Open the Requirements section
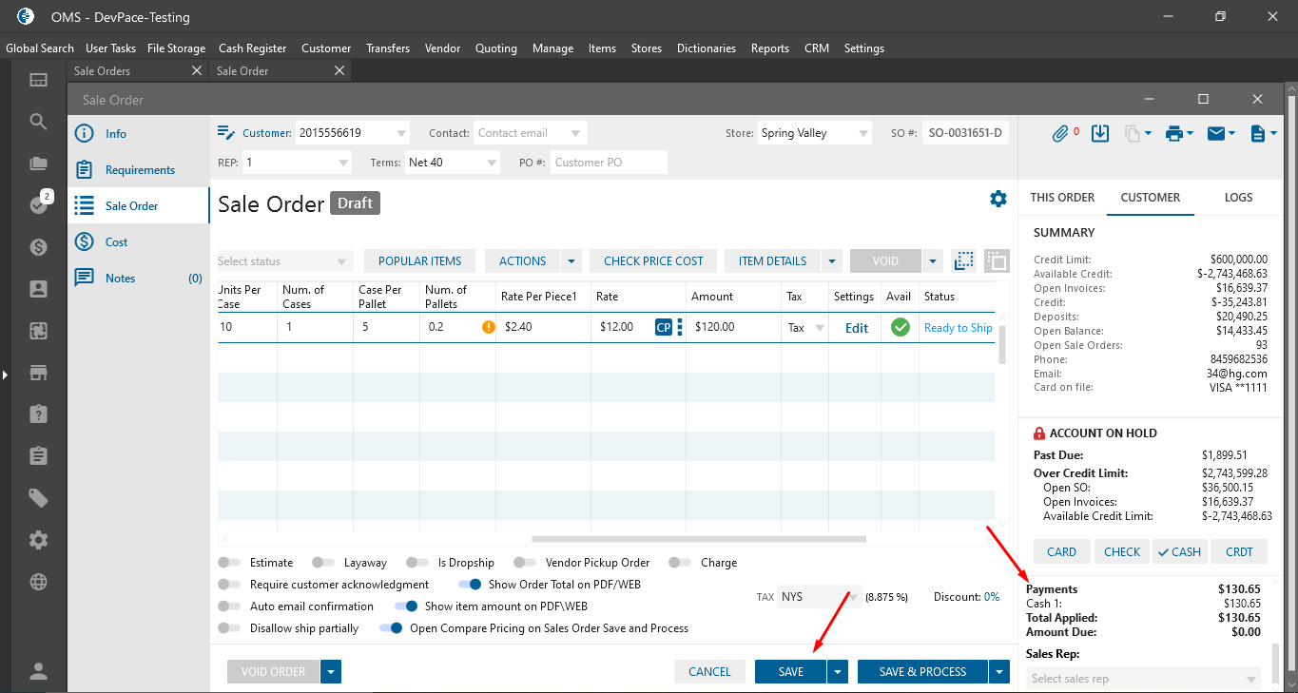 [x=139, y=170]
